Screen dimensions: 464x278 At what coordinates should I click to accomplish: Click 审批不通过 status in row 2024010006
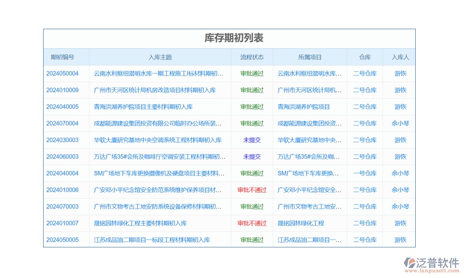[252, 190]
